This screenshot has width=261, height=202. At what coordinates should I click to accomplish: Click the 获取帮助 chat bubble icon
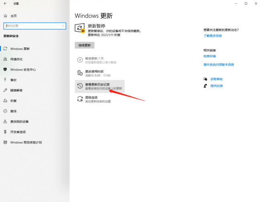coord(205,79)
